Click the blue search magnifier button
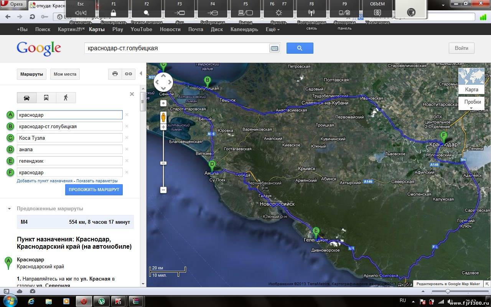The height and width of the screenshot is (307, 491). 300,48
